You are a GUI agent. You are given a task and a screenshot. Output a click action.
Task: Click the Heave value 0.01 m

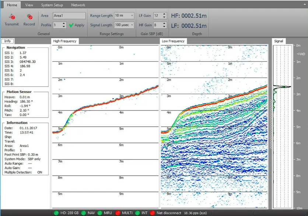(x=25, y=97)
